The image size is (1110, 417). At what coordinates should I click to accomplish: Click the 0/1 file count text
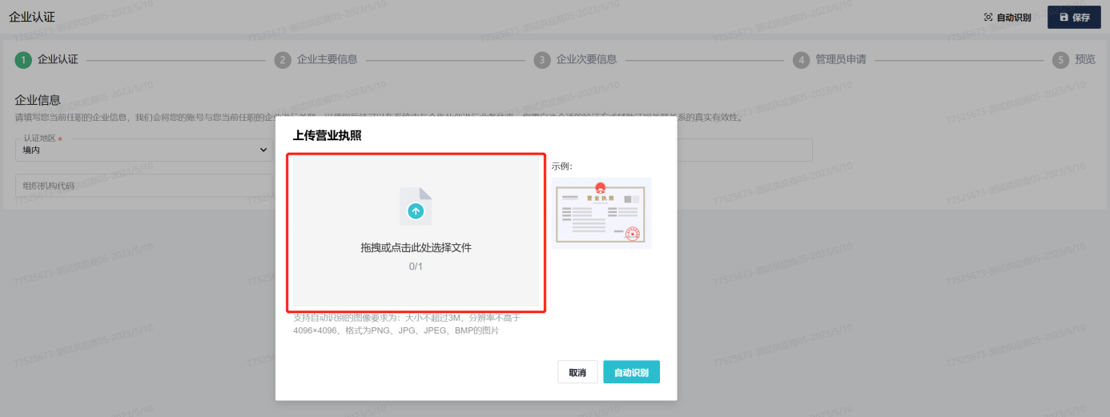(416, 267)
